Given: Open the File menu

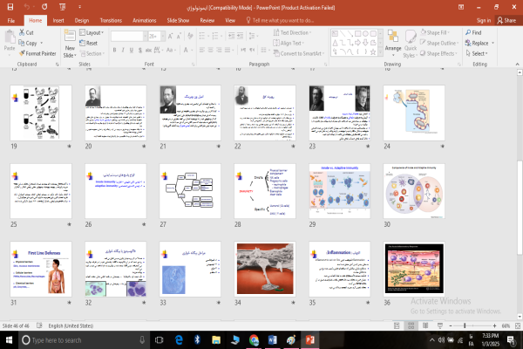Looking at the screenshot, I should click(x=11, y=18).
